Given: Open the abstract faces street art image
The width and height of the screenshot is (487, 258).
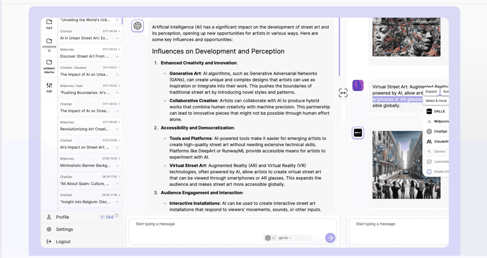Looking at the screenshot, I should (406, 37).
